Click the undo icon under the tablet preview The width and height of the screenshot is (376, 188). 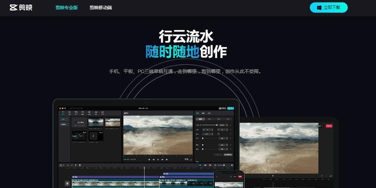(321, 176)
